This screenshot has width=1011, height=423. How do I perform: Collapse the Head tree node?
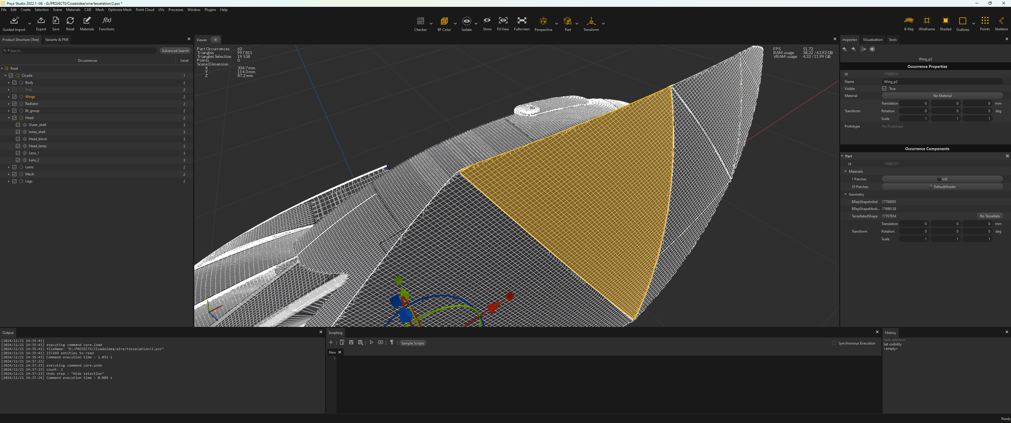coord(9,118)
